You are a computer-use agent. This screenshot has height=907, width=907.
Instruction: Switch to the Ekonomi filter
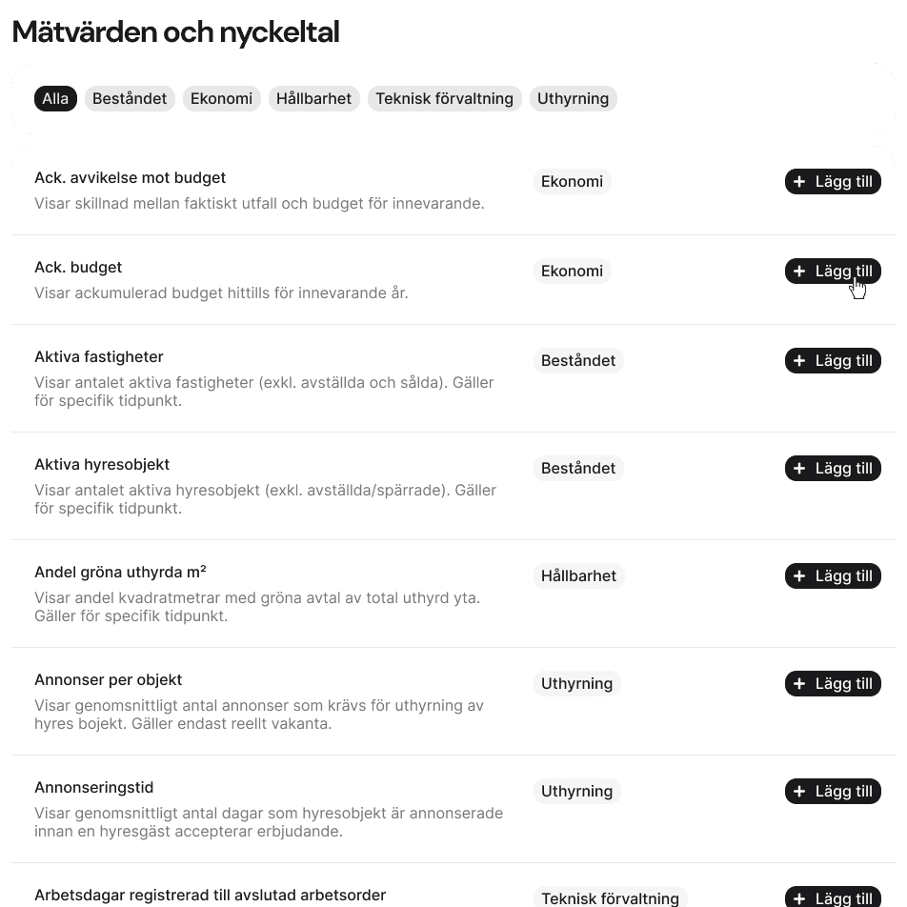(221, 98)
